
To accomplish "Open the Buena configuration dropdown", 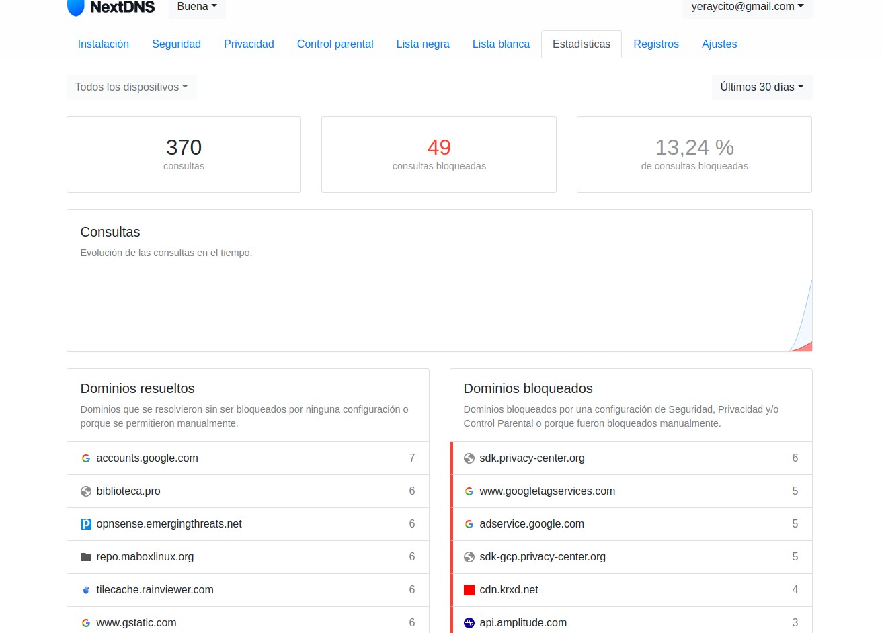I will coord(197,7).
